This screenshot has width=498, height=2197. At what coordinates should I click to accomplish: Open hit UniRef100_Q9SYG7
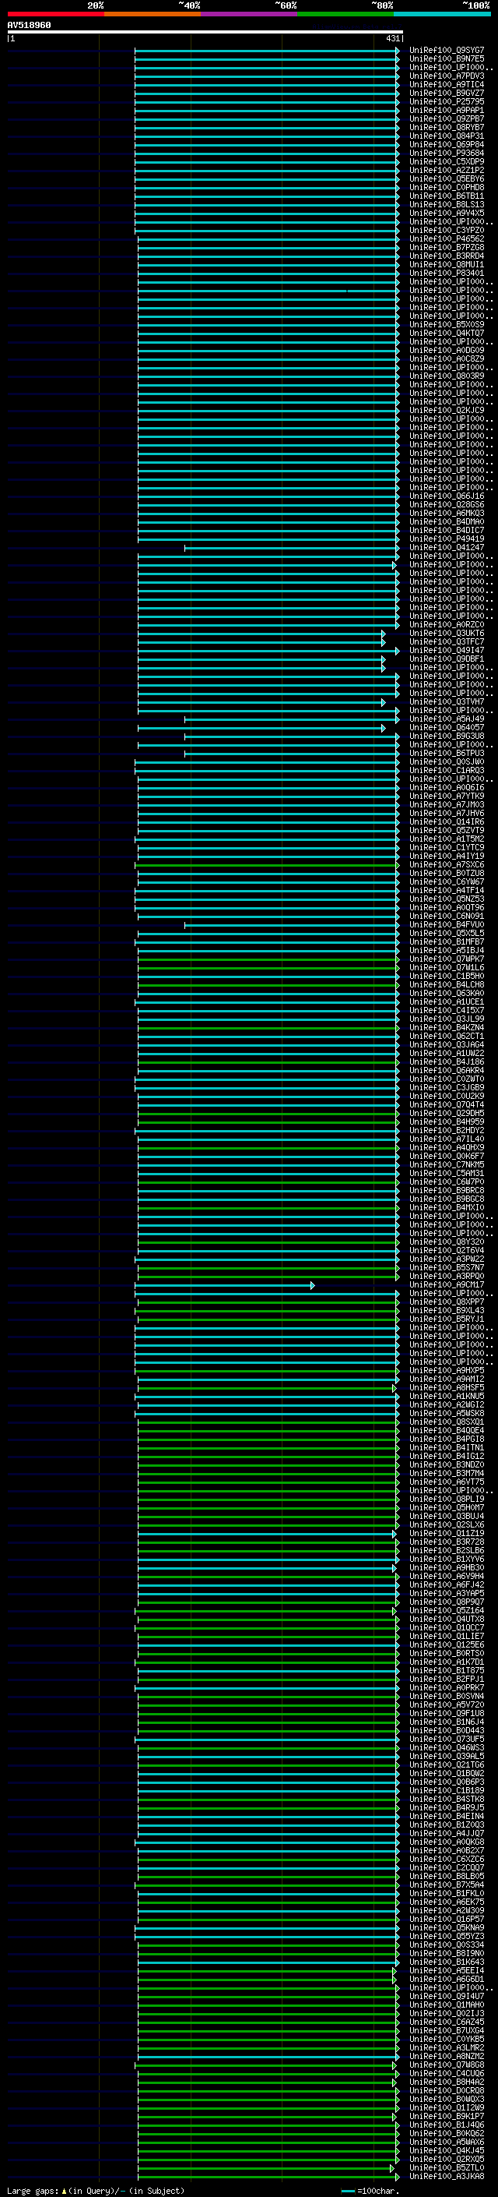click(447, 51)
